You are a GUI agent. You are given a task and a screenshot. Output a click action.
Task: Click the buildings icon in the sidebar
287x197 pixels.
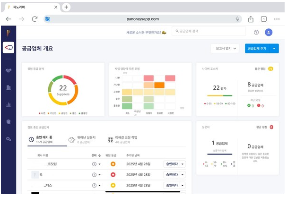pyautogui.click(x=9, y=87)
